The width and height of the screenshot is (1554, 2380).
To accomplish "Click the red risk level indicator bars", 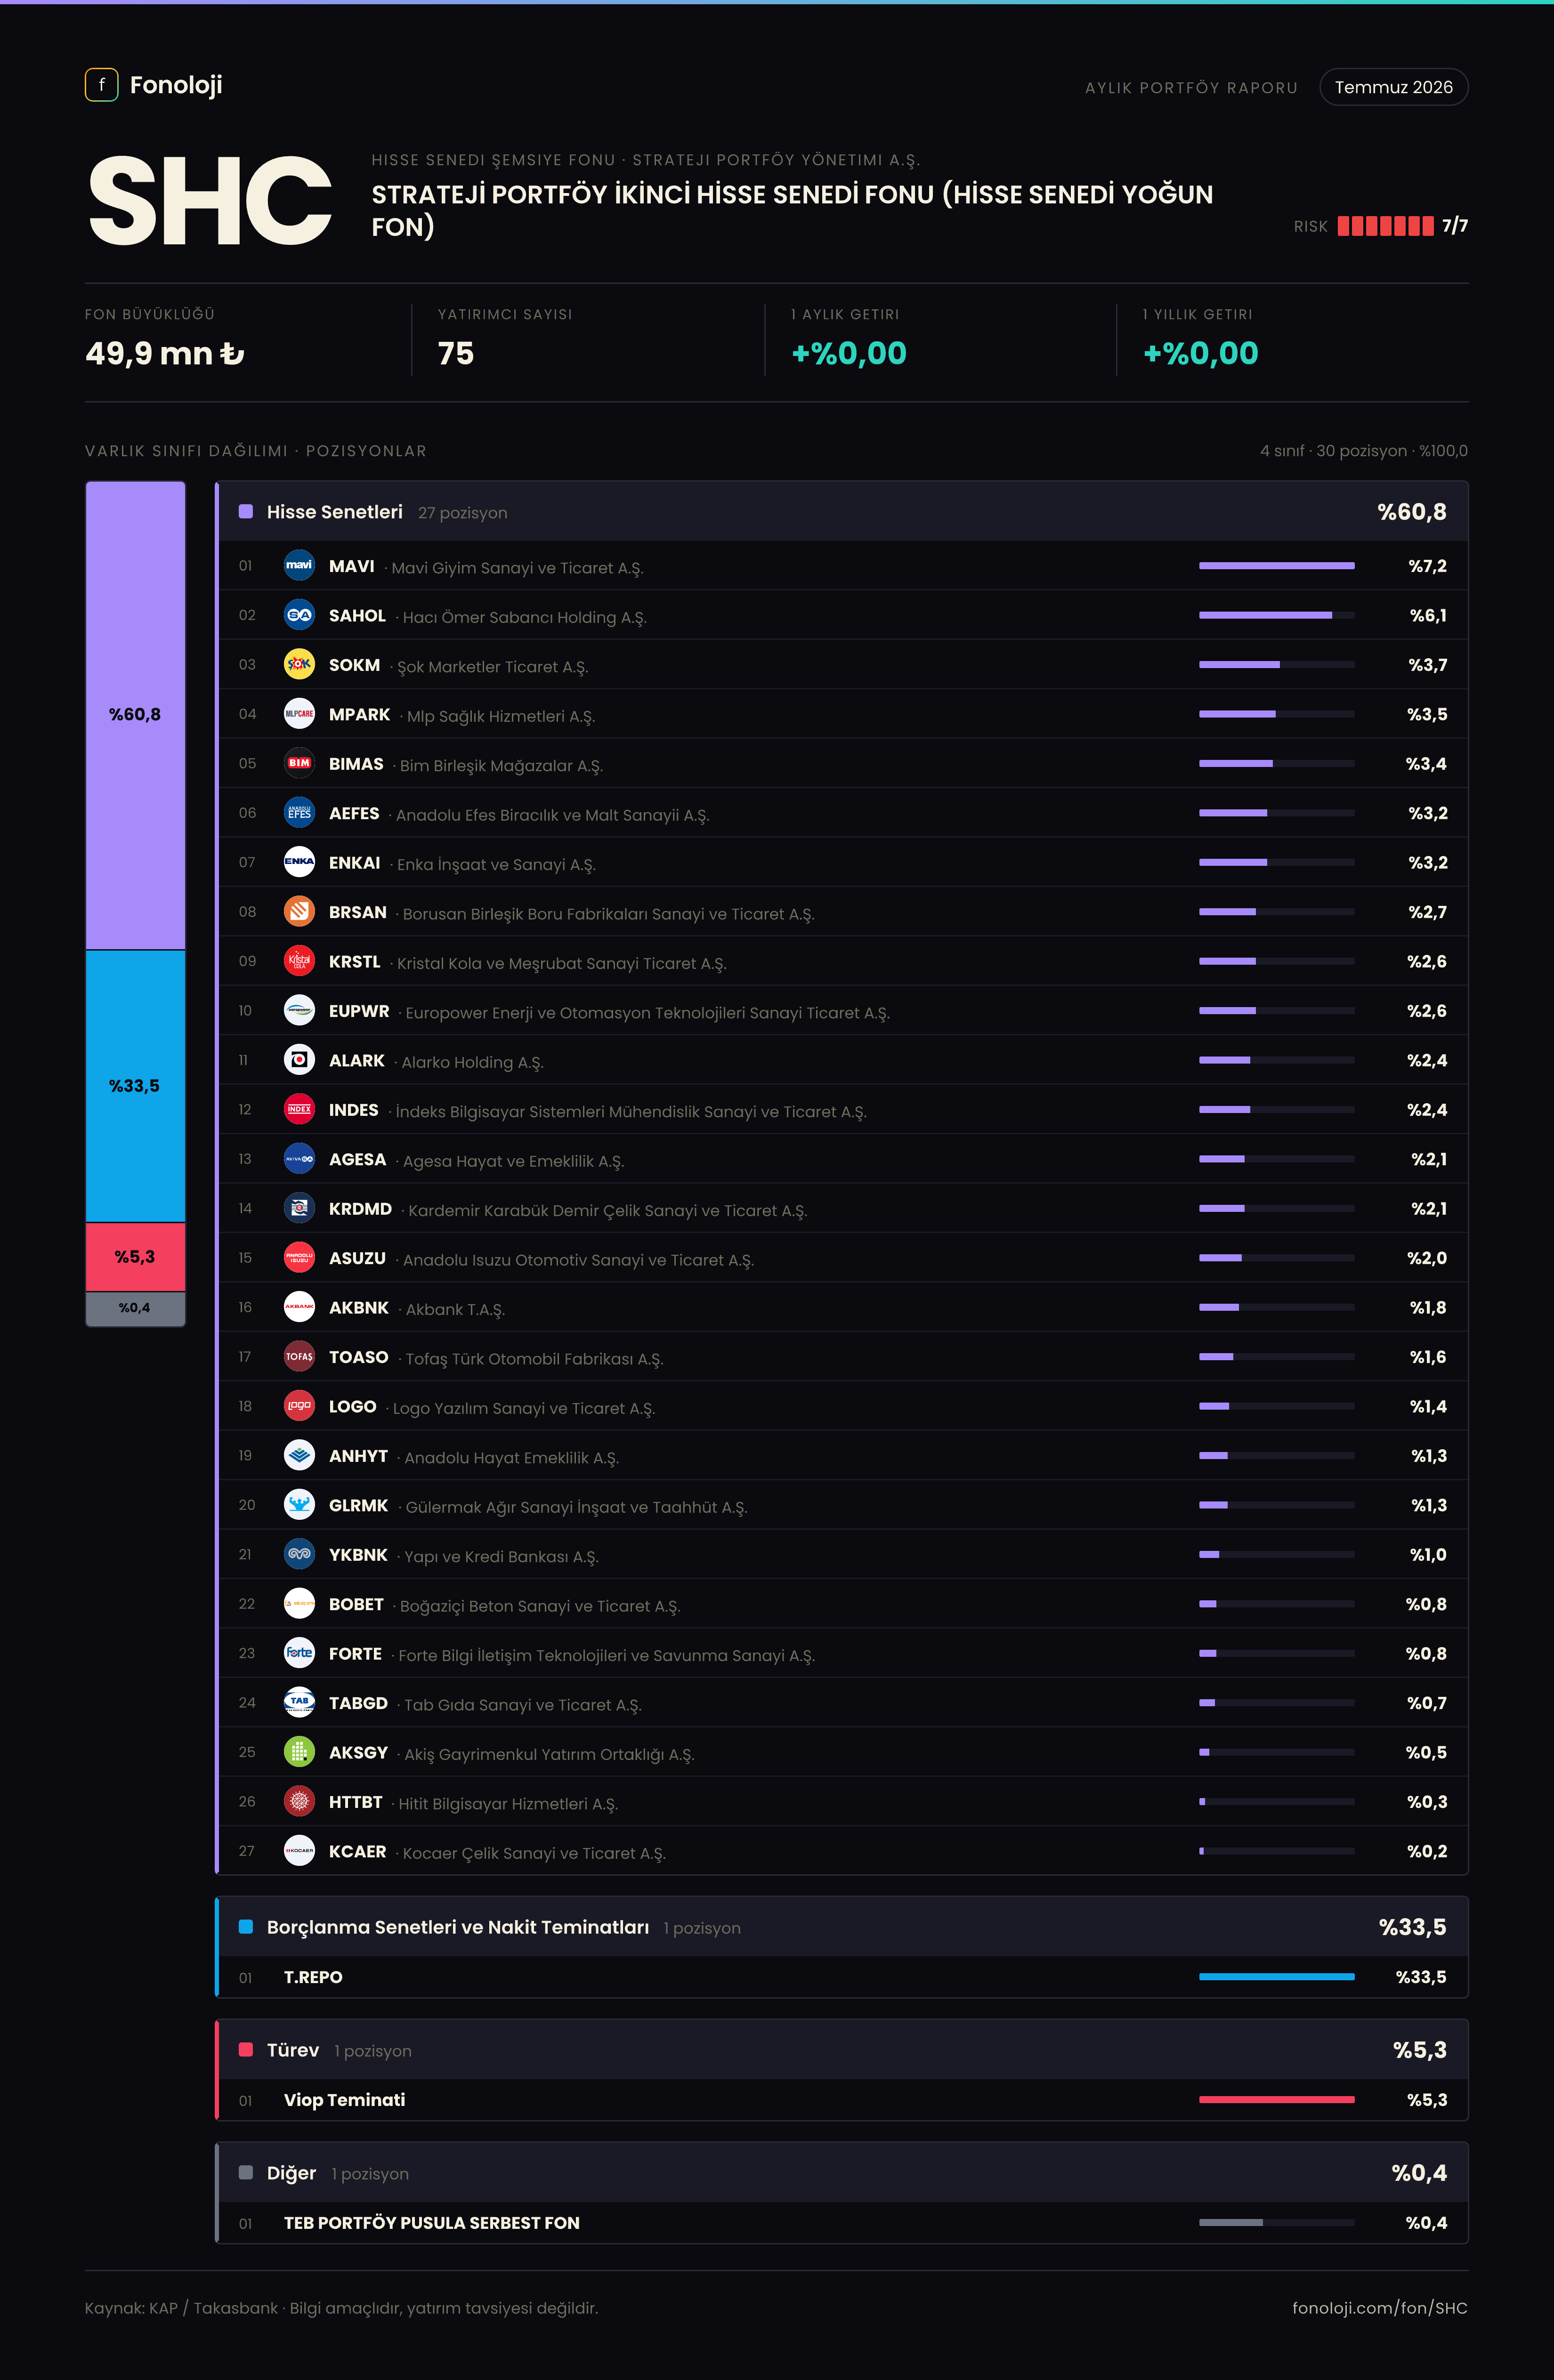I will [1385, 226].
